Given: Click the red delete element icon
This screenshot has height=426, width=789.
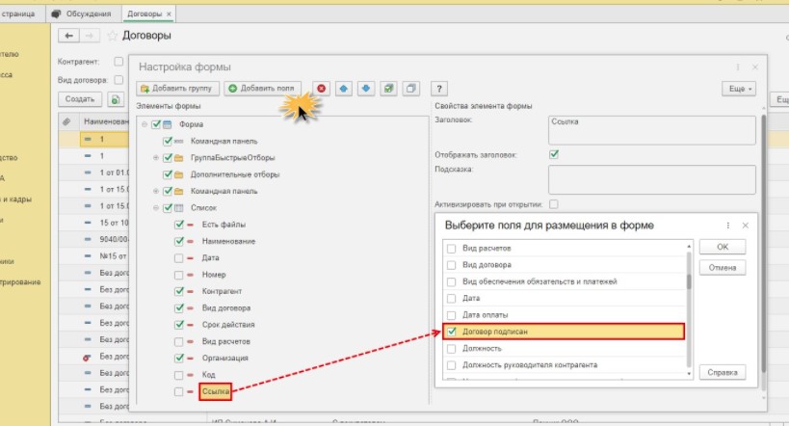Looking at the screenshot, I should point(321,89).
